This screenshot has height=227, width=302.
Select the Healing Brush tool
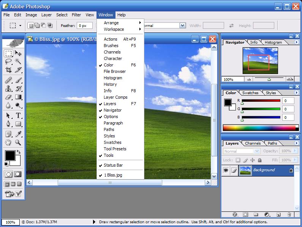8,80
